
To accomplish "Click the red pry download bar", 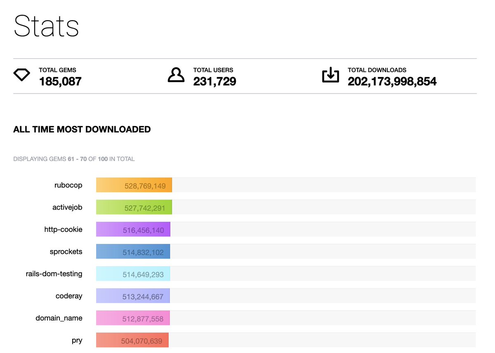I will click(132, 340).
